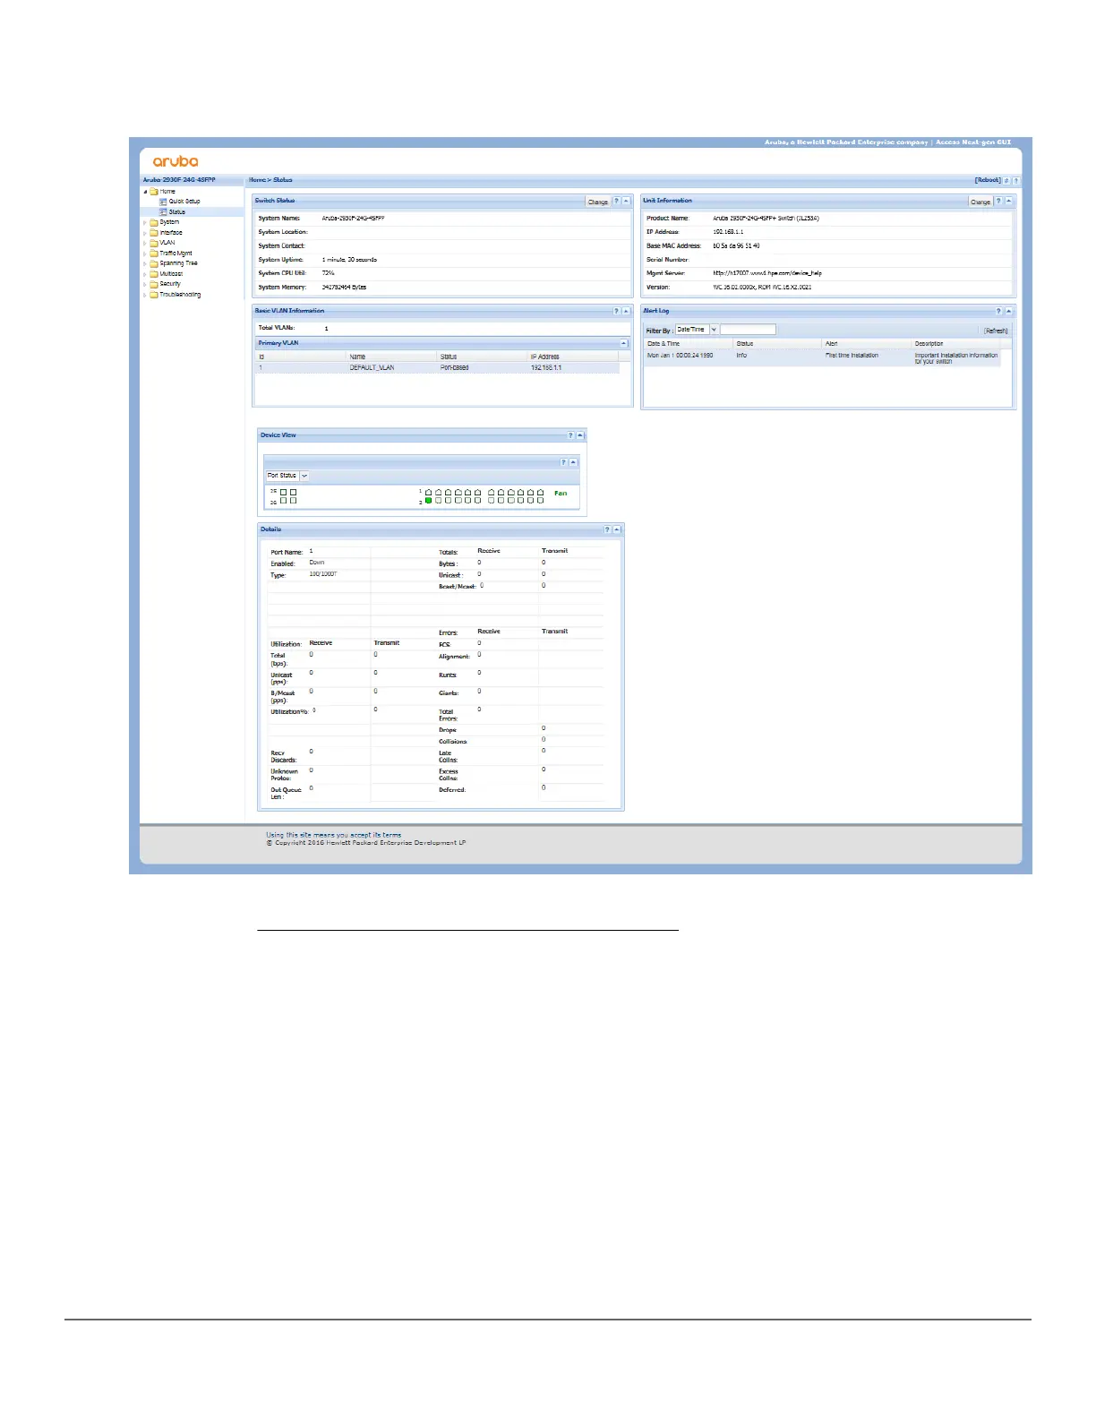This screenshot has width=1096, height=1419.
Task: Collapse the Home tree node arrow
Action: 145,192
